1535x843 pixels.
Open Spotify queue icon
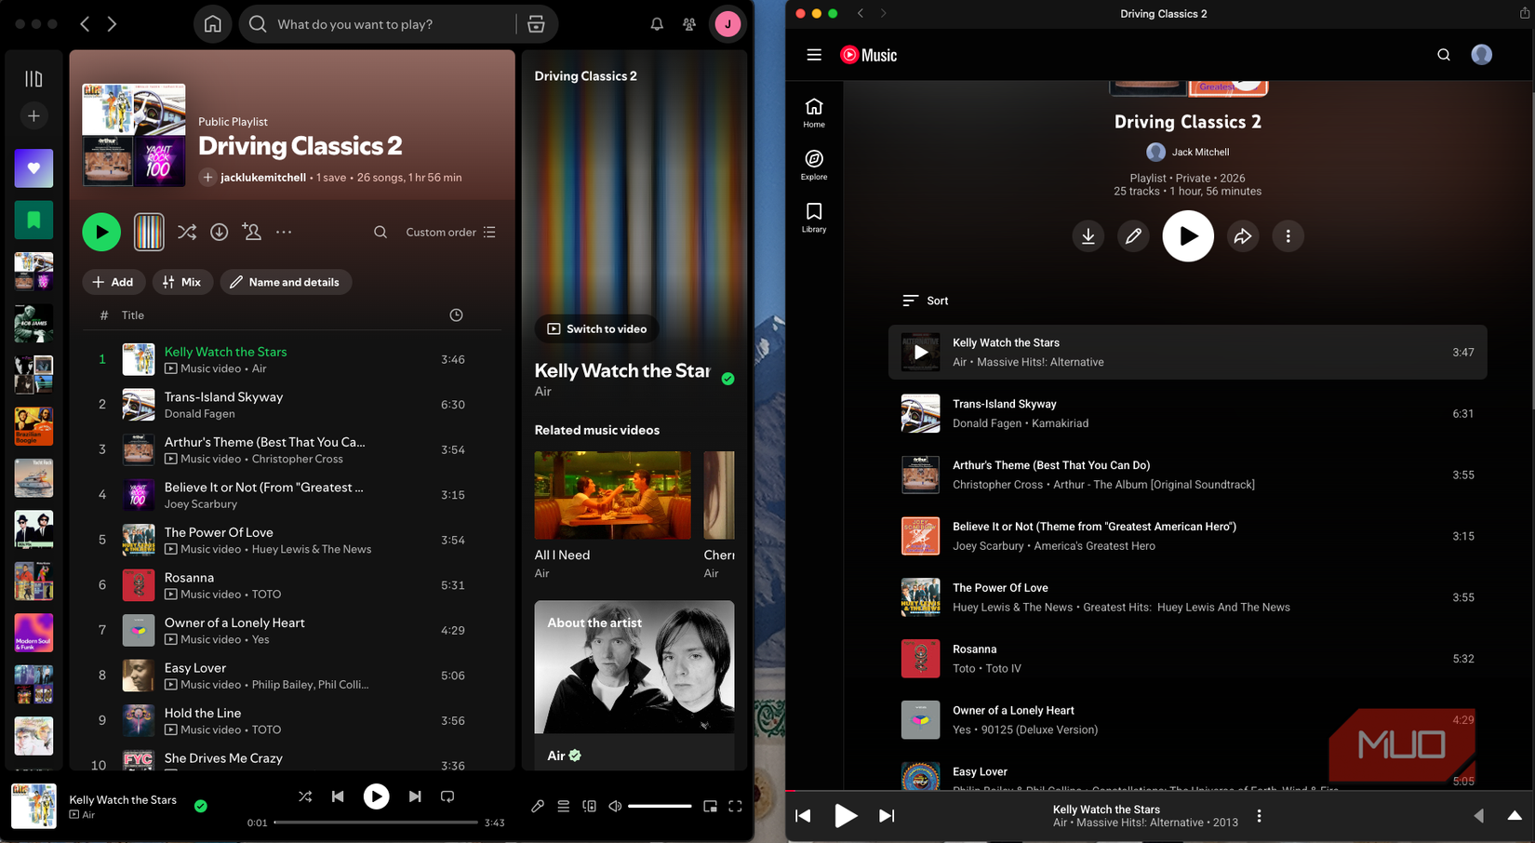coord(564,806)
